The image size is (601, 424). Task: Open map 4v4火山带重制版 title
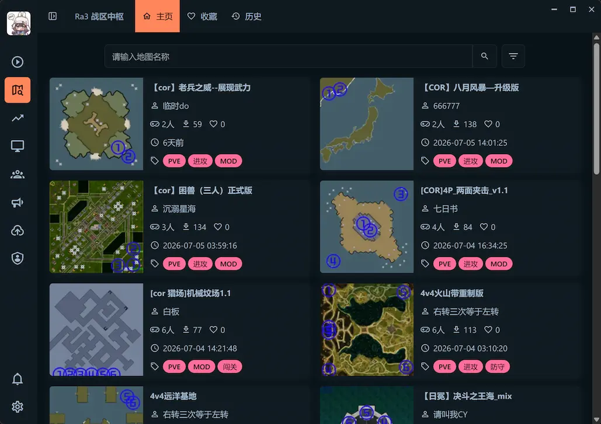(x=452, y=293)
